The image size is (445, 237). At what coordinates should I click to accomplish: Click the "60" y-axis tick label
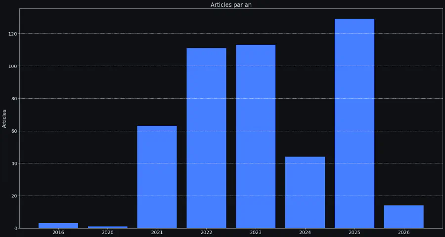[13, 131]
